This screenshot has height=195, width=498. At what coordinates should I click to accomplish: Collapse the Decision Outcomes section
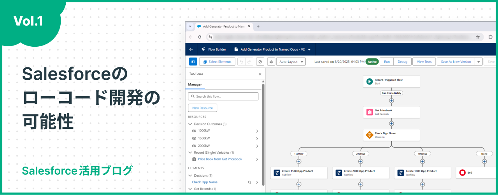coord(190,124)
